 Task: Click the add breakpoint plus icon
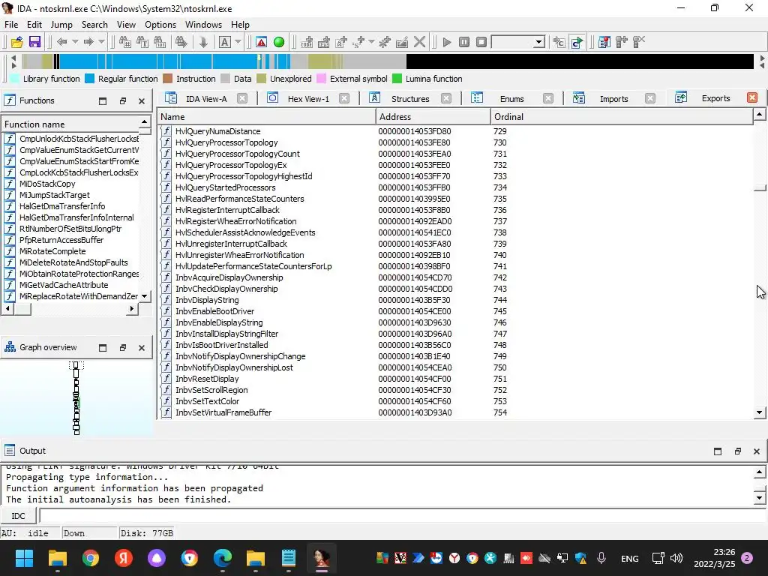point(622,42)
